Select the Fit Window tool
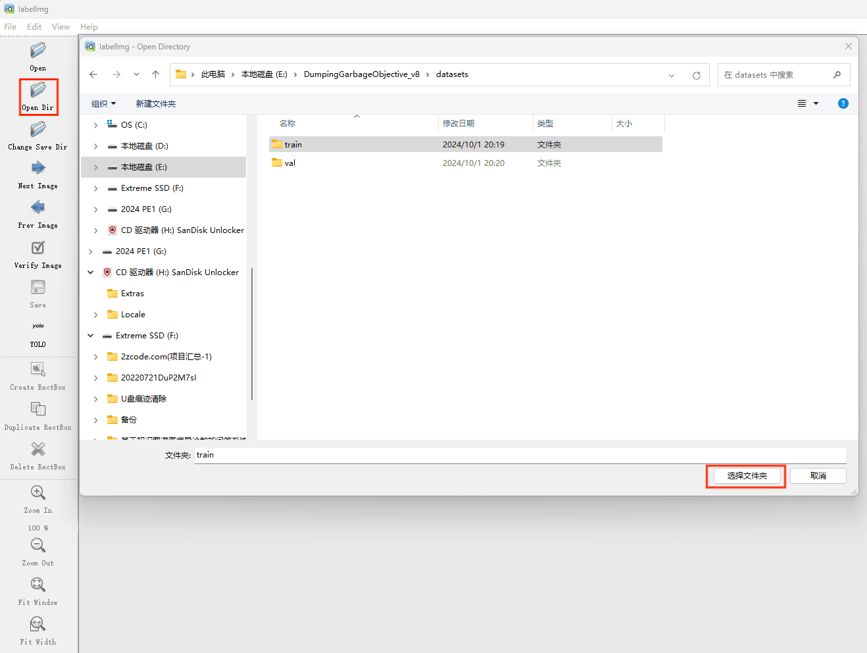The image size is (867, 653). [38, 585]
